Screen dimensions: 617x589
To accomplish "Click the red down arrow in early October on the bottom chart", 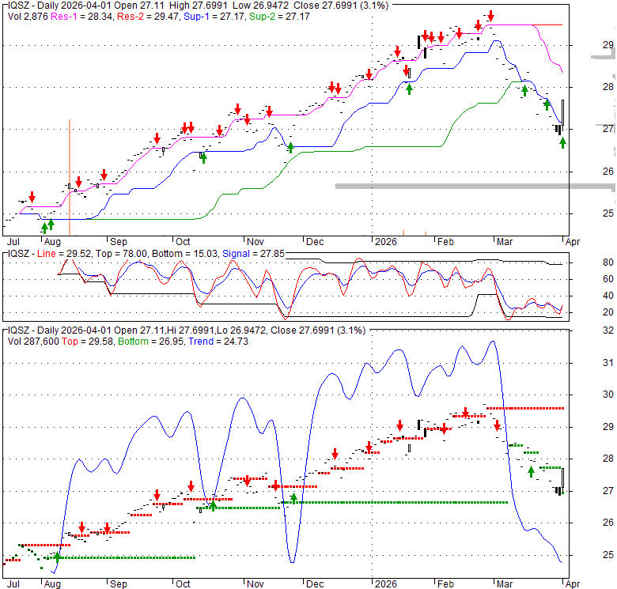I will [191, 486].
